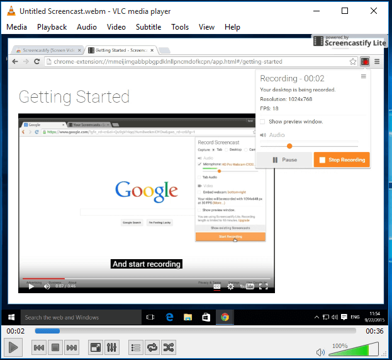
Task: Click the Getting Started heading
Action: [x=74, y=97]
